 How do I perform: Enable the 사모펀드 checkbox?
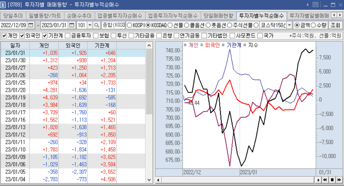[x=232, y=35]
